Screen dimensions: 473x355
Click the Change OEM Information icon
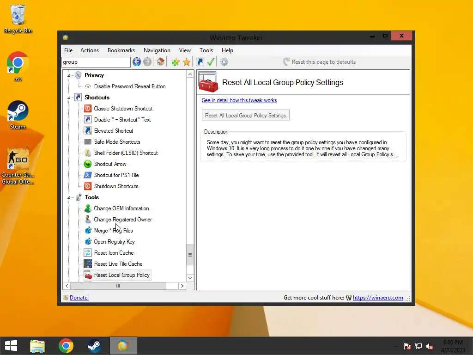87,208
